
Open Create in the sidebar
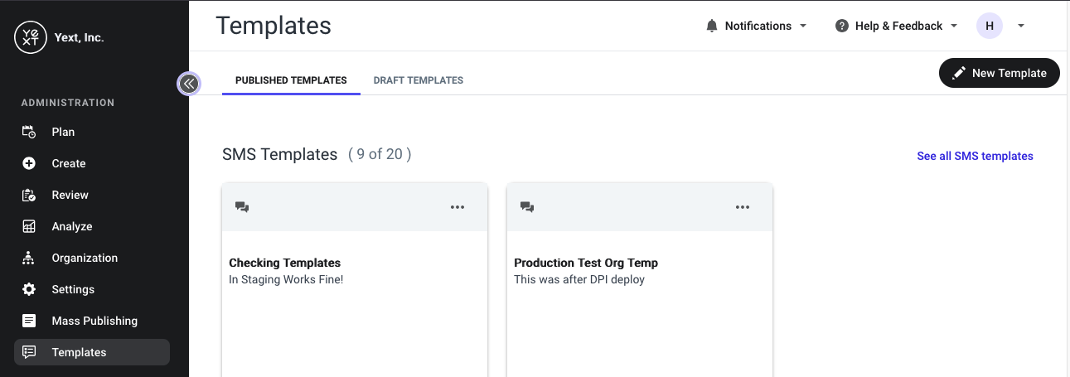(x=92, y=163)
